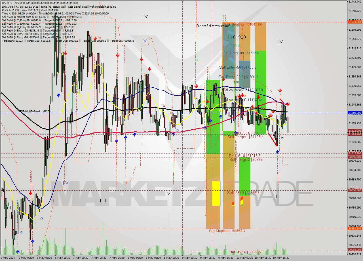
Task: Click 'Sell 423.6 | 60550.2' label
Action: coord(246,252)
